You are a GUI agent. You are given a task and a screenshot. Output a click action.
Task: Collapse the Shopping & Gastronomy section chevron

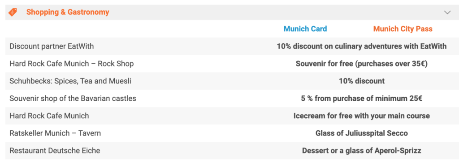tap(447, 12)
